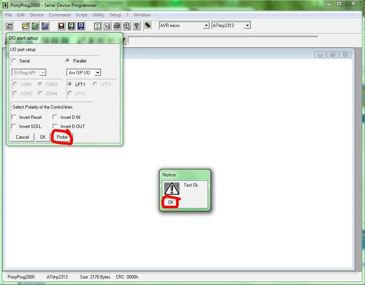
Task: Click OK in the Notice dialog
Action: pos(171,202)
